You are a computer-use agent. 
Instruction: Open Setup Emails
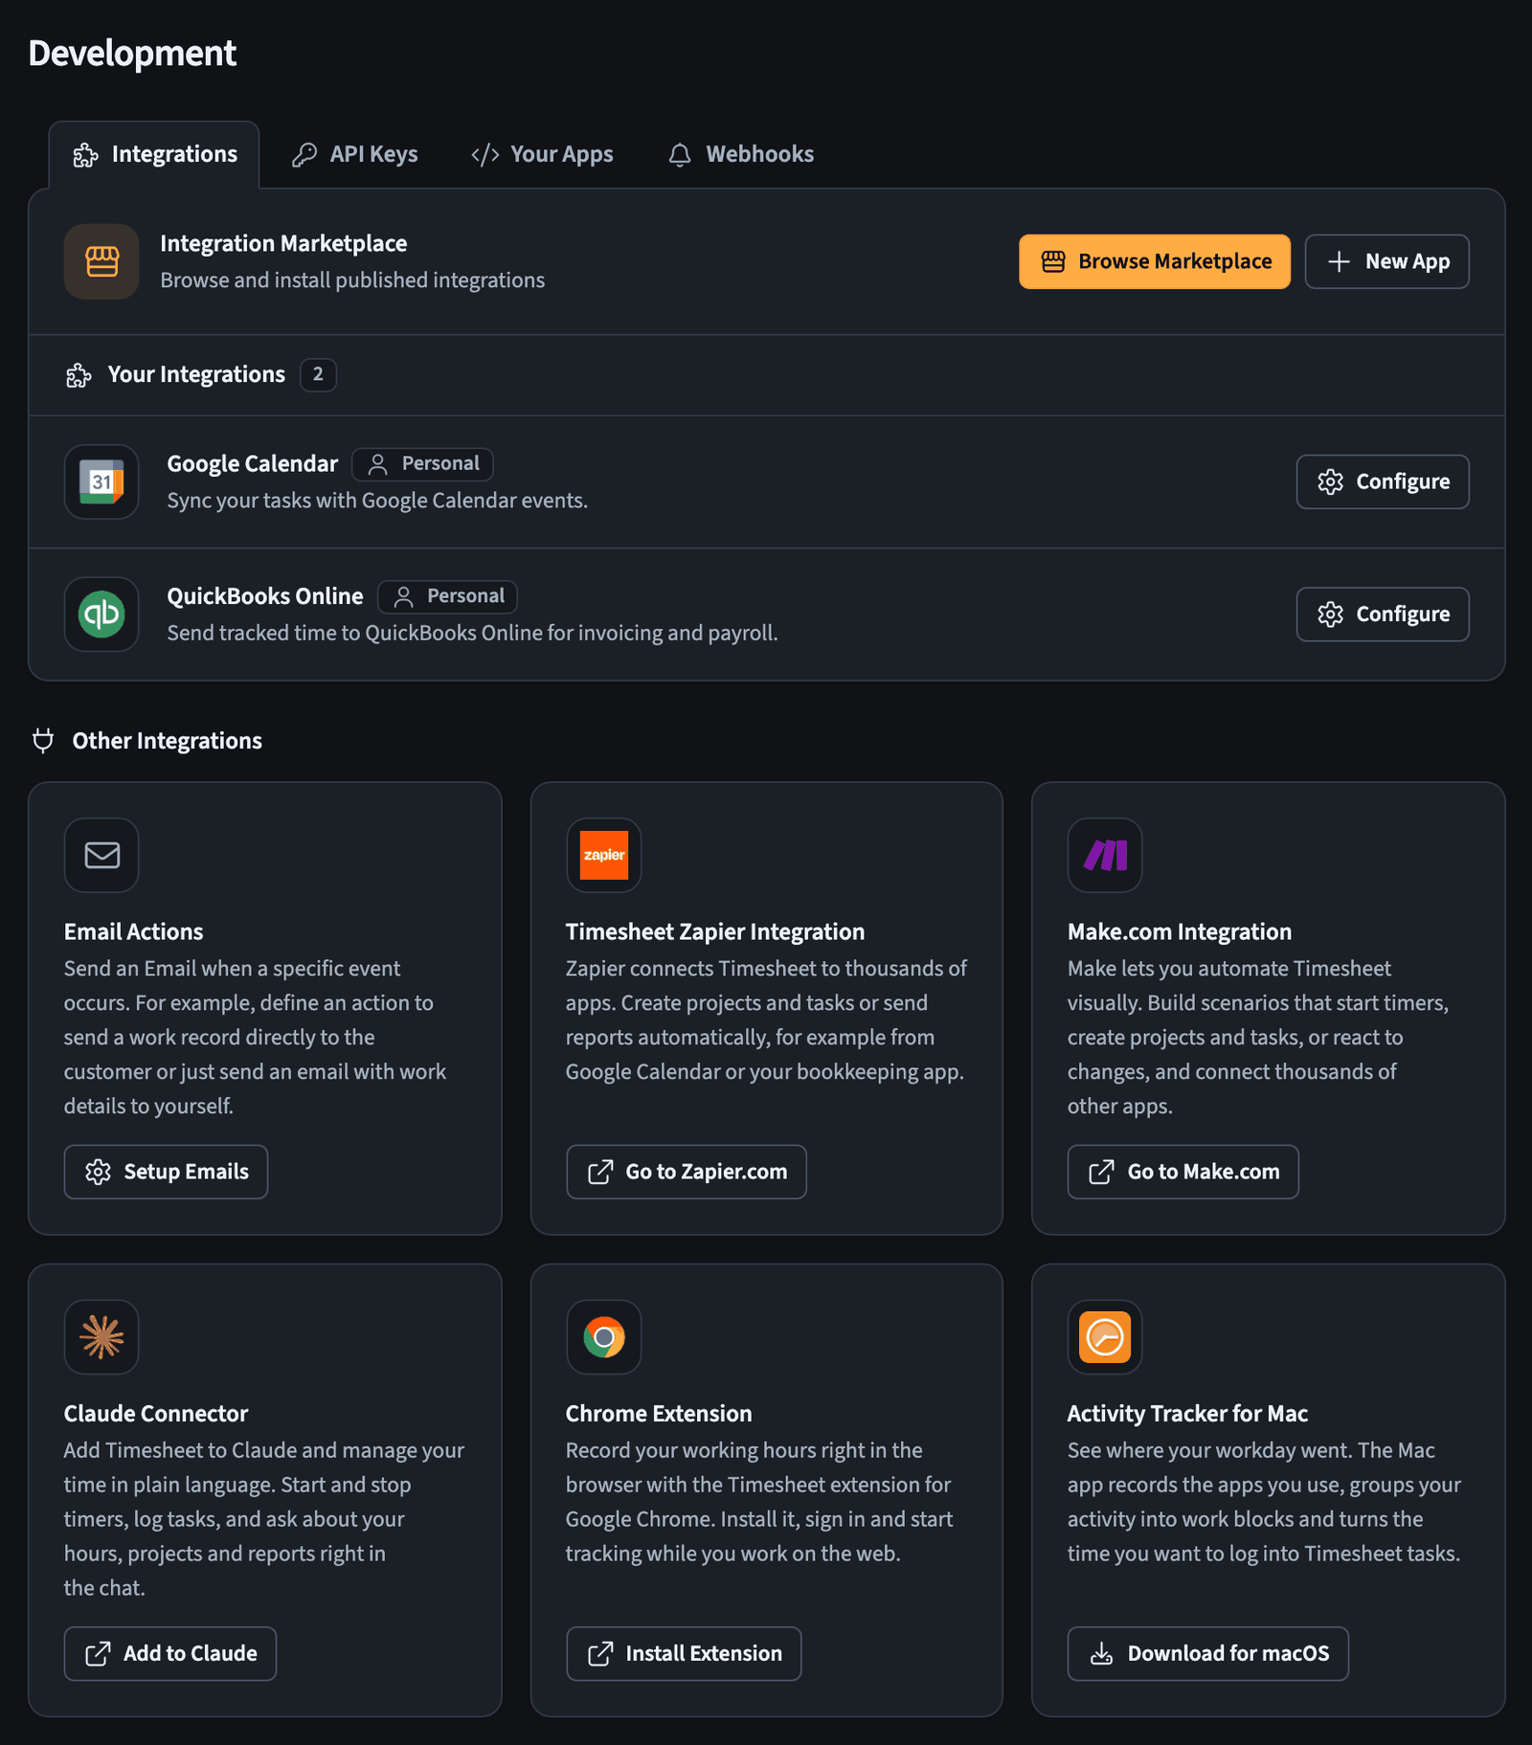coord(166,1172)
